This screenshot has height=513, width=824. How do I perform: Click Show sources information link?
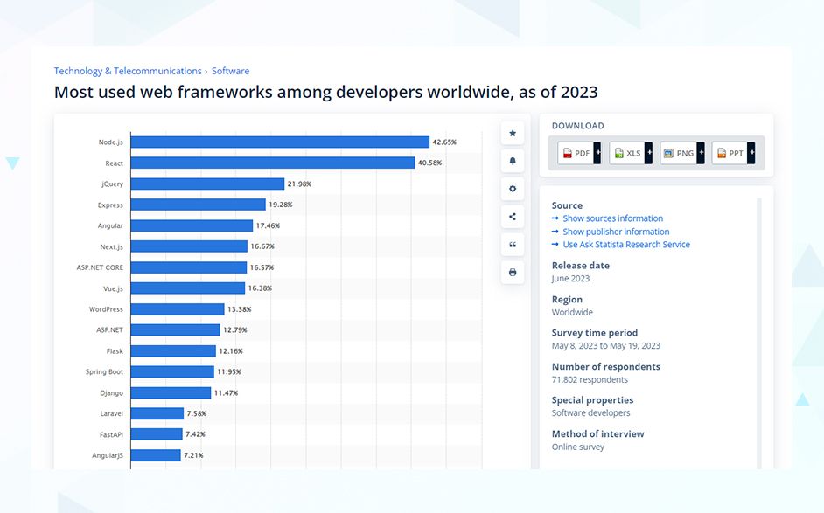pos(612,218)
